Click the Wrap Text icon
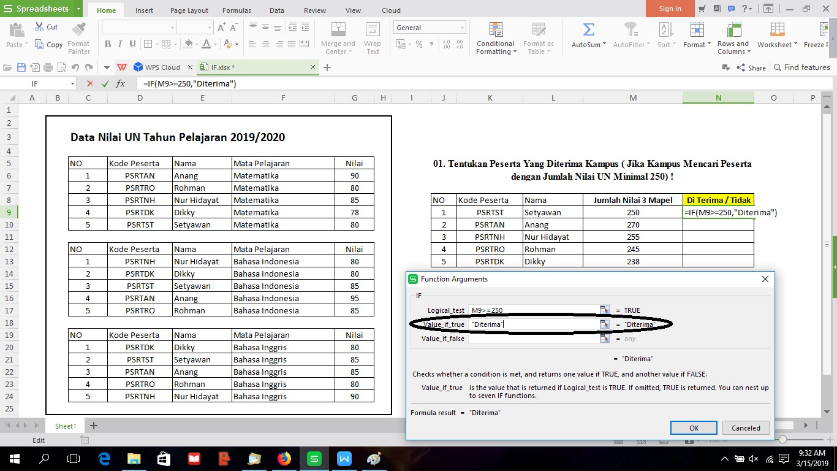This screenshot has height=471, width=837. 373,29
